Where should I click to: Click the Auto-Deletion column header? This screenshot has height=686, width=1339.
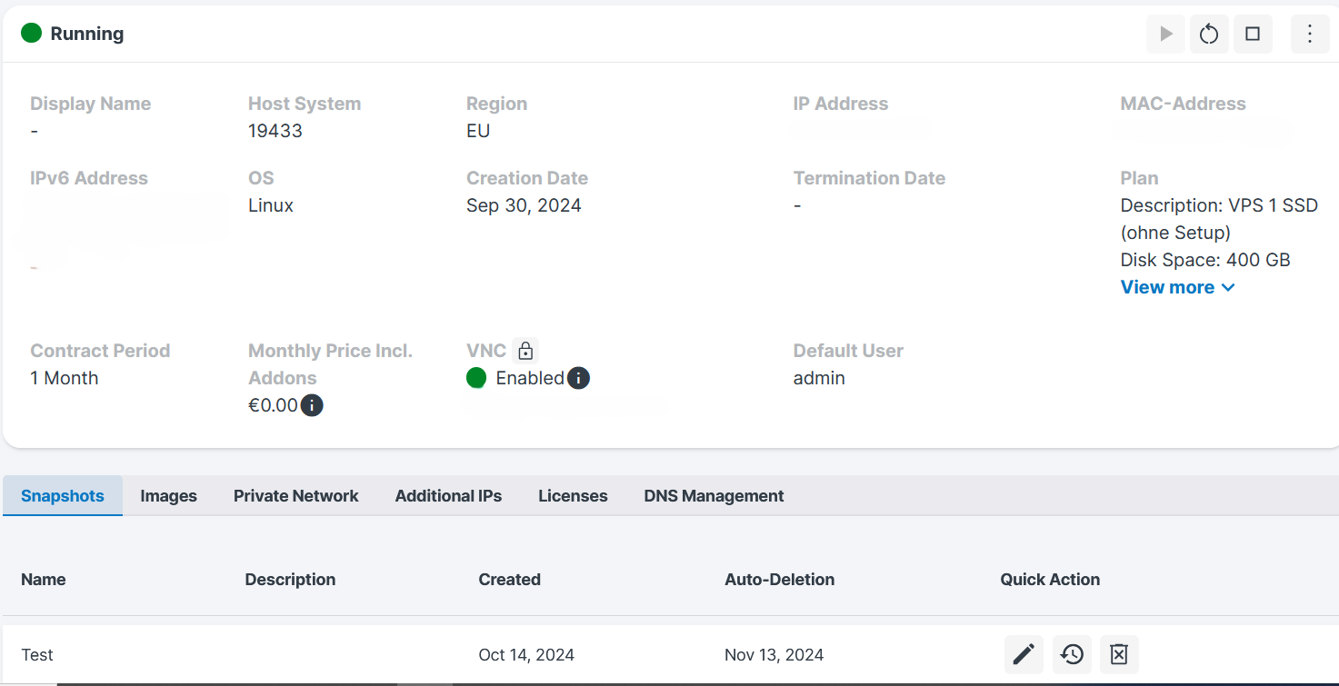pos(780,580)
